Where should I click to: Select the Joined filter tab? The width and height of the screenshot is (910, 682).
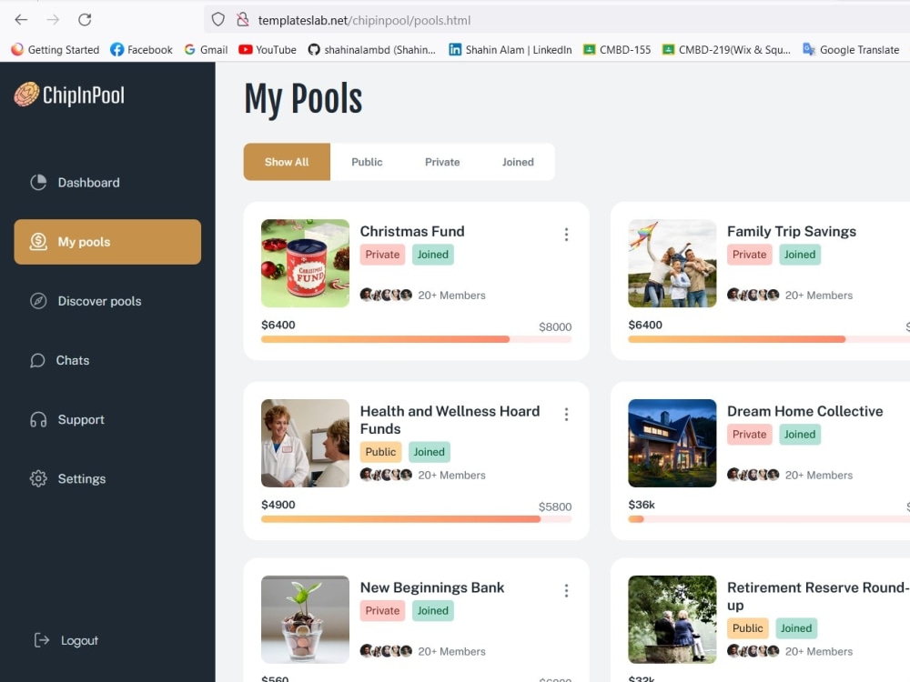pos(518,162)
